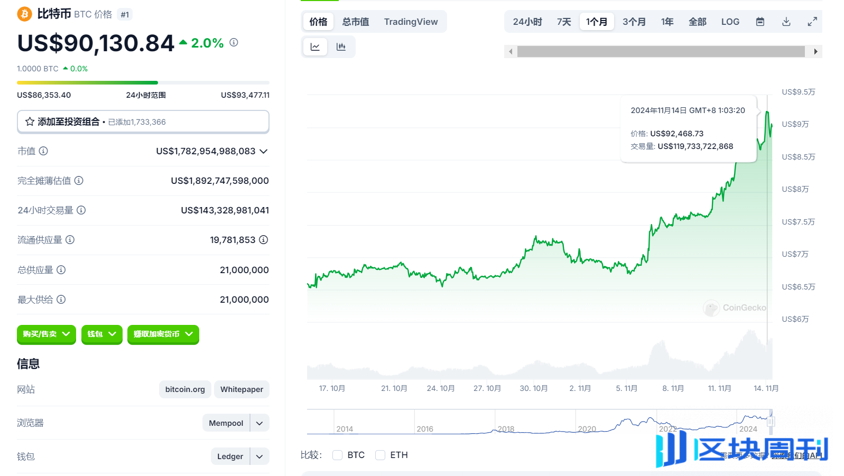Select the 总市值 chart tab
The width and height of the screenshot is (844, 476).
[356, 22]
